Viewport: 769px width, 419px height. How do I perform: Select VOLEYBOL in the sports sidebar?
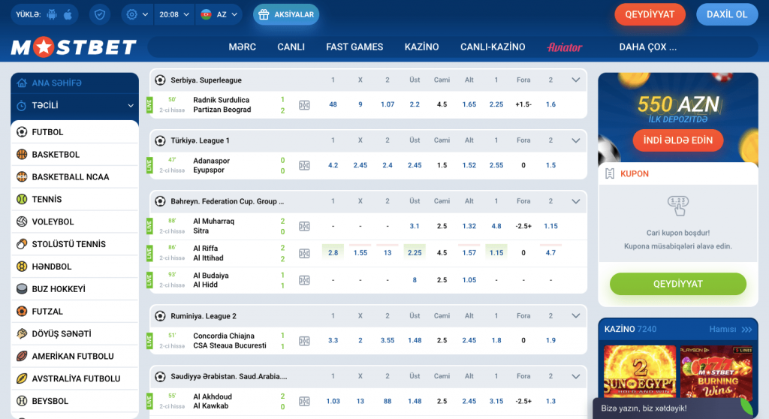pos(74,222)
